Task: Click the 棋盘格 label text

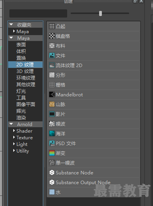Action: point(63,36)
